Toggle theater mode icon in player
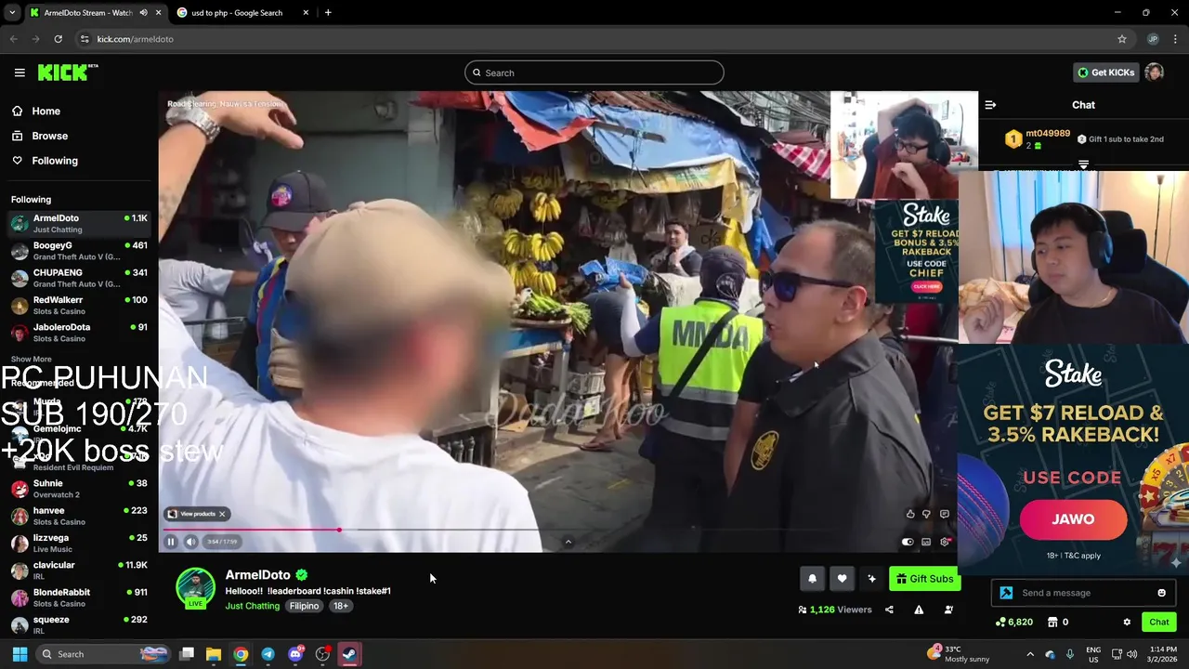 pos(926,542)
